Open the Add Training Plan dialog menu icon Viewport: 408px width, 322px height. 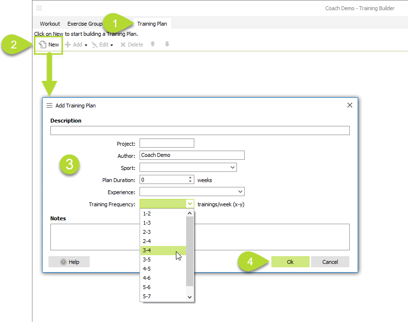pyautogui.click(x=49, y=105)
